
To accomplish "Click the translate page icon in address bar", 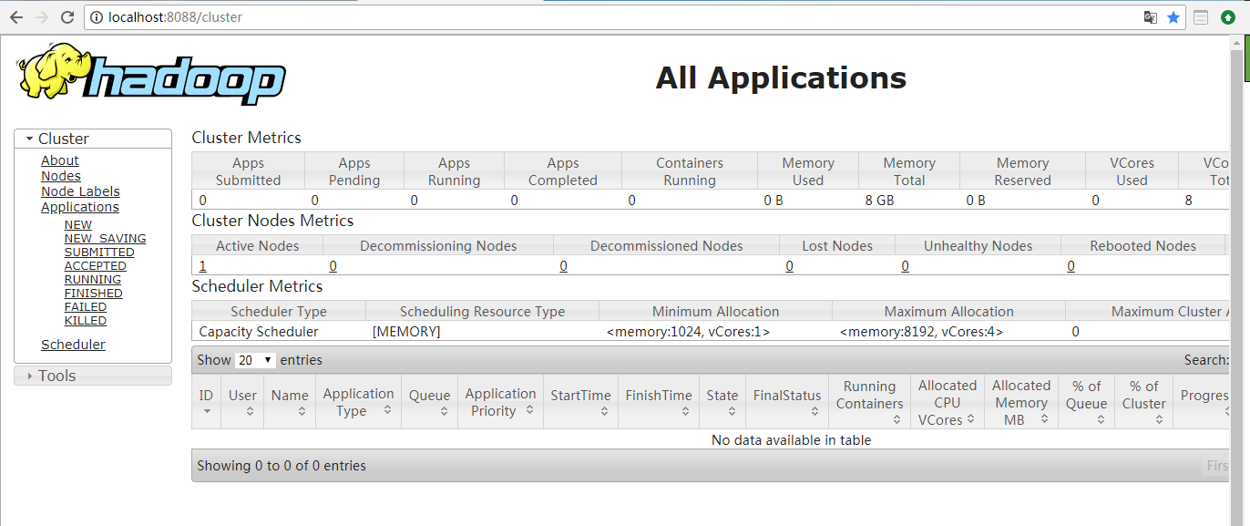I will point(1151,17).
